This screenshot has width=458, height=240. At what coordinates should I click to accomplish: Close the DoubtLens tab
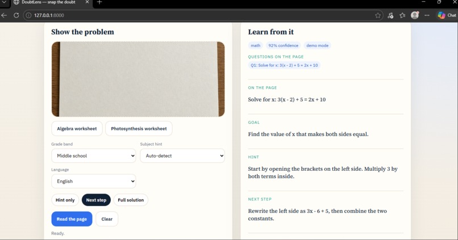[x=87, y=2]
